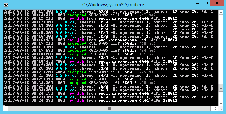
Task: Minimize the cmd.exe window
Action: pos(198,3)
